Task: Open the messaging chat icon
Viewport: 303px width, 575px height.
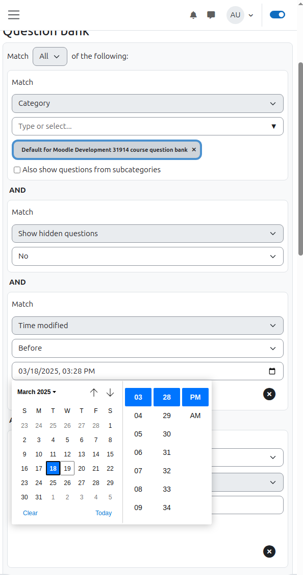Action: tap(211, 15)
